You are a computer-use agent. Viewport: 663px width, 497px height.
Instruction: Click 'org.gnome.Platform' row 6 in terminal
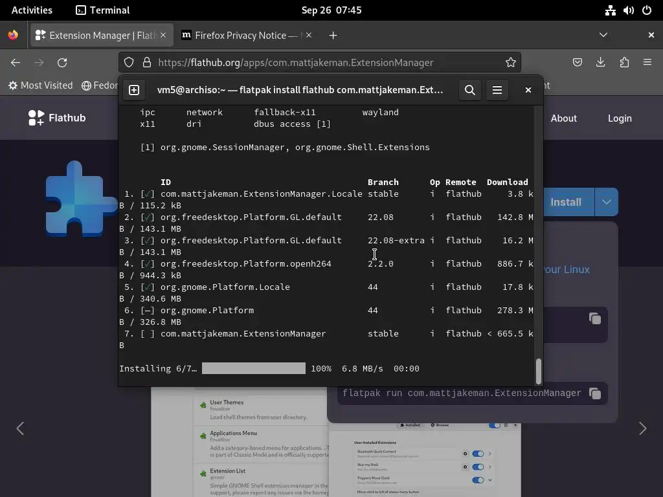[x=207, y=310]
